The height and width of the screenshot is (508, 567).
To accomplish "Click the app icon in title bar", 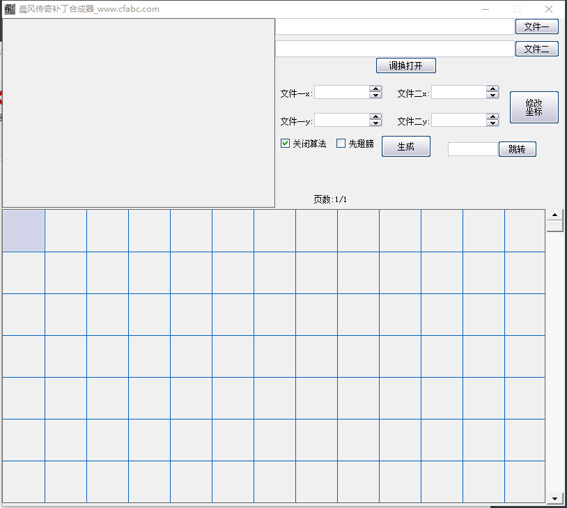I will click(10, 9).
